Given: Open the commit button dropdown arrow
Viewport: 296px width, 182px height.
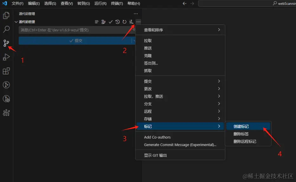Looking at the screenshot, I should [134, 41].
